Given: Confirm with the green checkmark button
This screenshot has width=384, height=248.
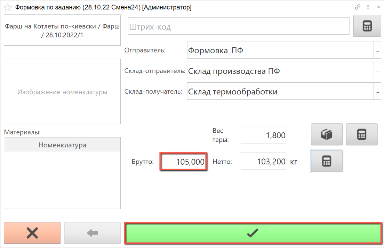Looking at the screenshot, I should pos(253,233).
